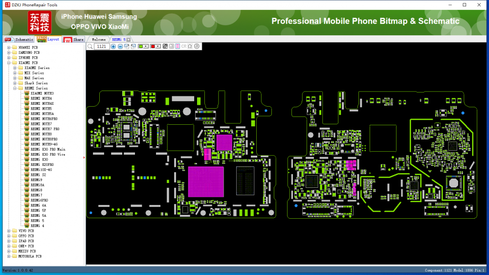Click the grayed letter 'a' text icon
This screenshot has width=489, height=275.
[x=172, y=46]
